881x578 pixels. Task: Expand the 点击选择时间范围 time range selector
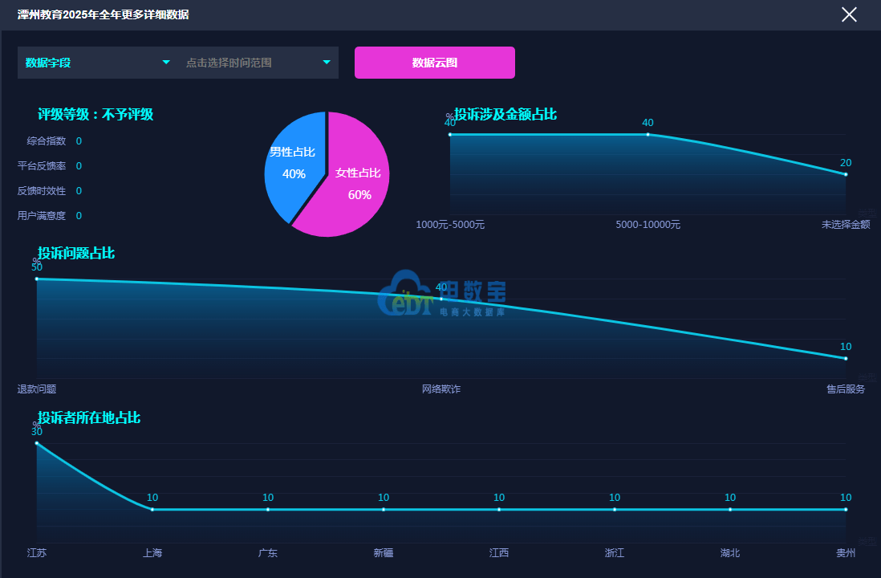[258, 63]
